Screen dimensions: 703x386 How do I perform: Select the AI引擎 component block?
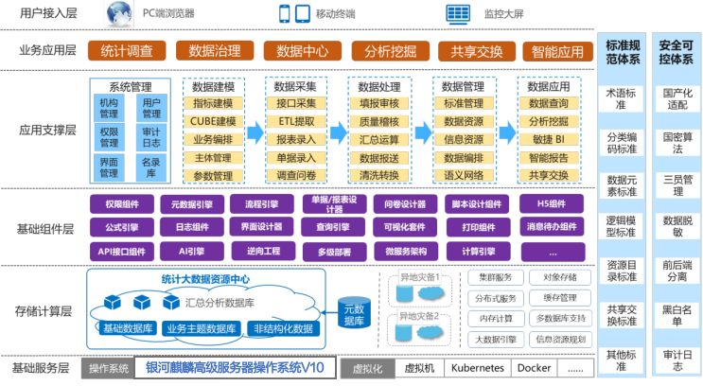point(191,251)
